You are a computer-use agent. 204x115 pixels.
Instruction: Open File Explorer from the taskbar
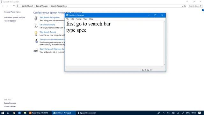[x=25, y=113]
